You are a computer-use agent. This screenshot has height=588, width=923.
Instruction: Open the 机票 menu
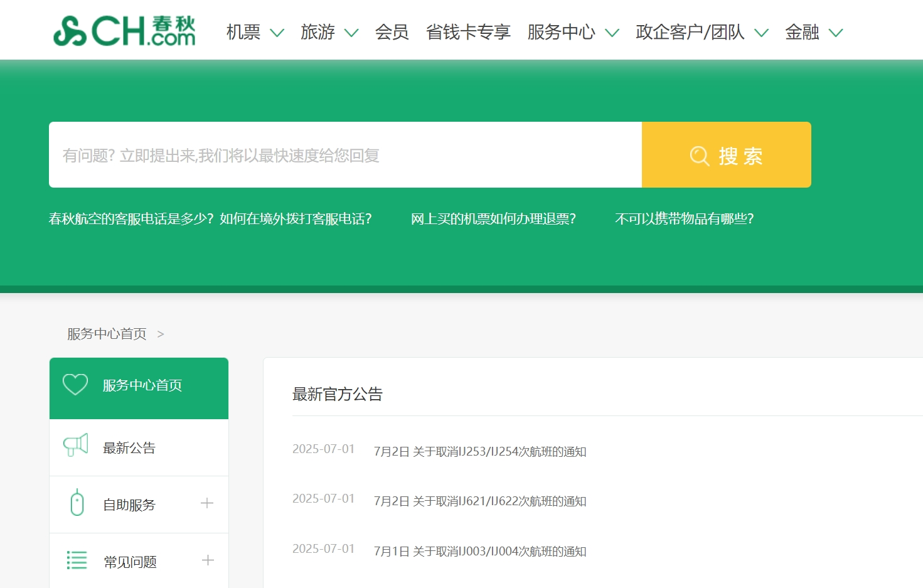(x=243, y=32)
